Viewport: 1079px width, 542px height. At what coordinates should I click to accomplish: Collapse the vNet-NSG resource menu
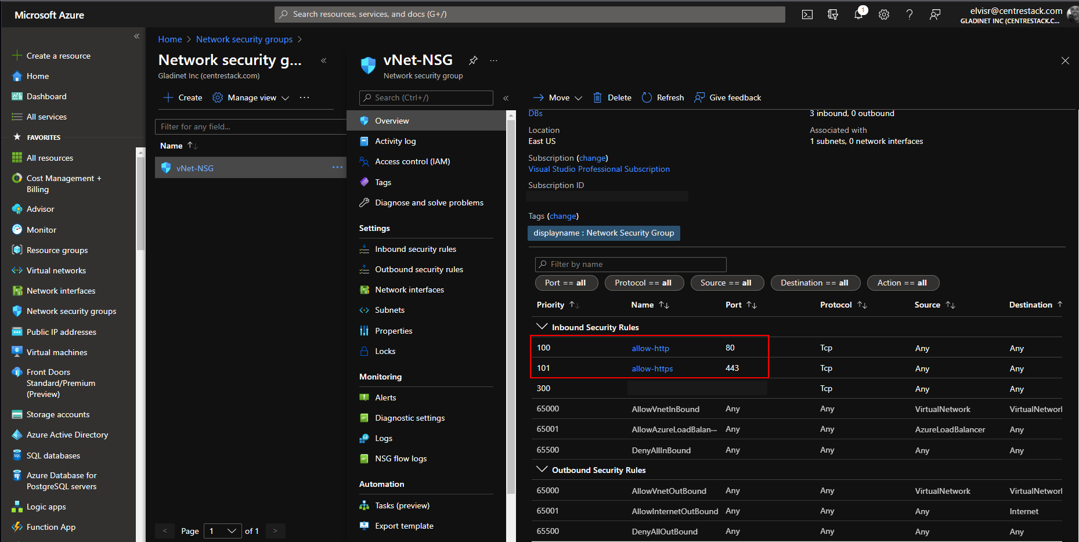point(506,98)
